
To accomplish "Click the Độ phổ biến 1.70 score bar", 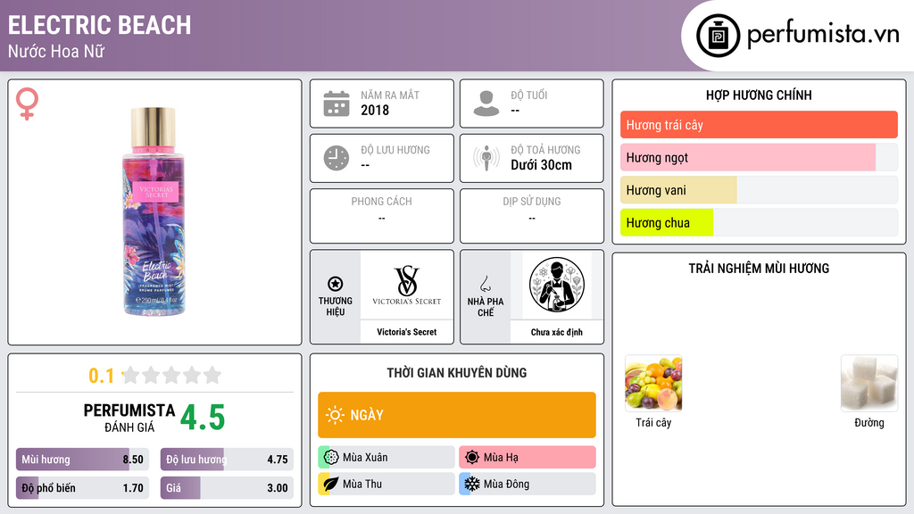I will coord(82,488).
